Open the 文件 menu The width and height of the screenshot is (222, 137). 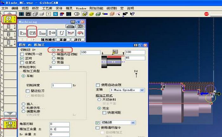pos(5,8)
